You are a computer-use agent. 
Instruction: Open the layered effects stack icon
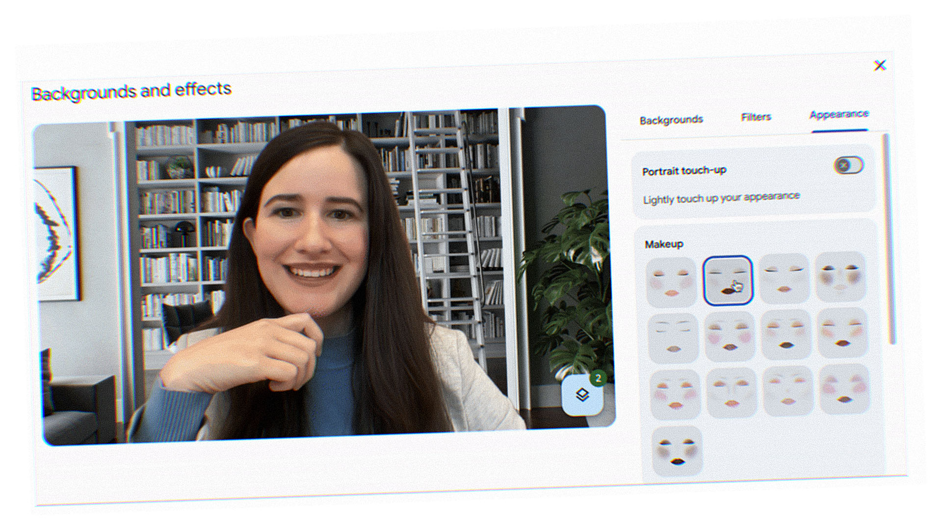pyautogui.click(x=582, y=395)
